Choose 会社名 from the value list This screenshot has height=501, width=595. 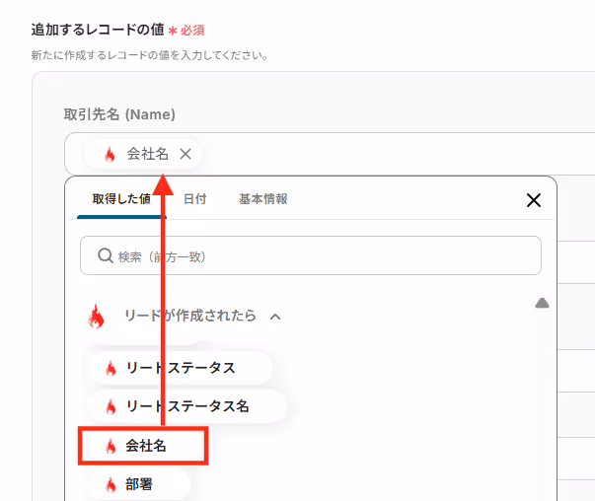point(143,446)
